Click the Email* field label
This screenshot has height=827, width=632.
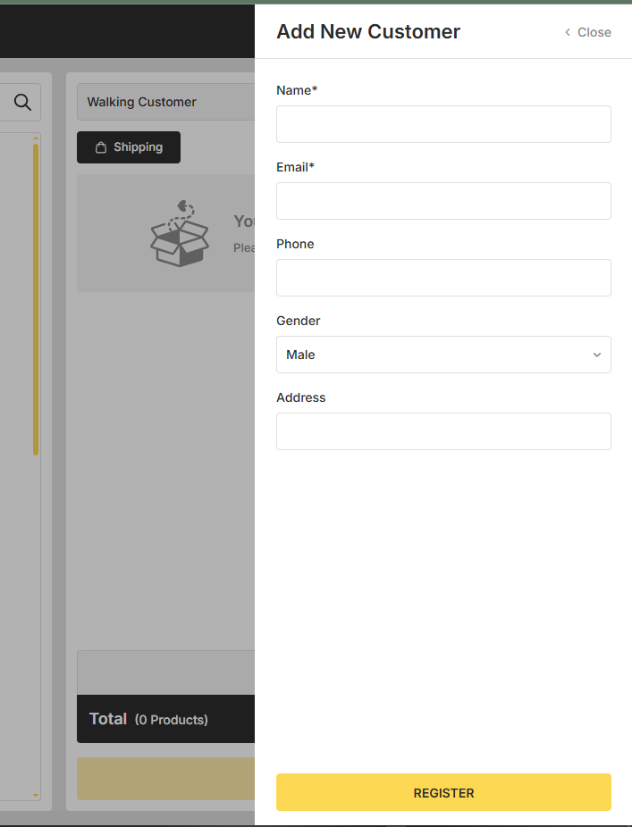[x=295, y=167]
